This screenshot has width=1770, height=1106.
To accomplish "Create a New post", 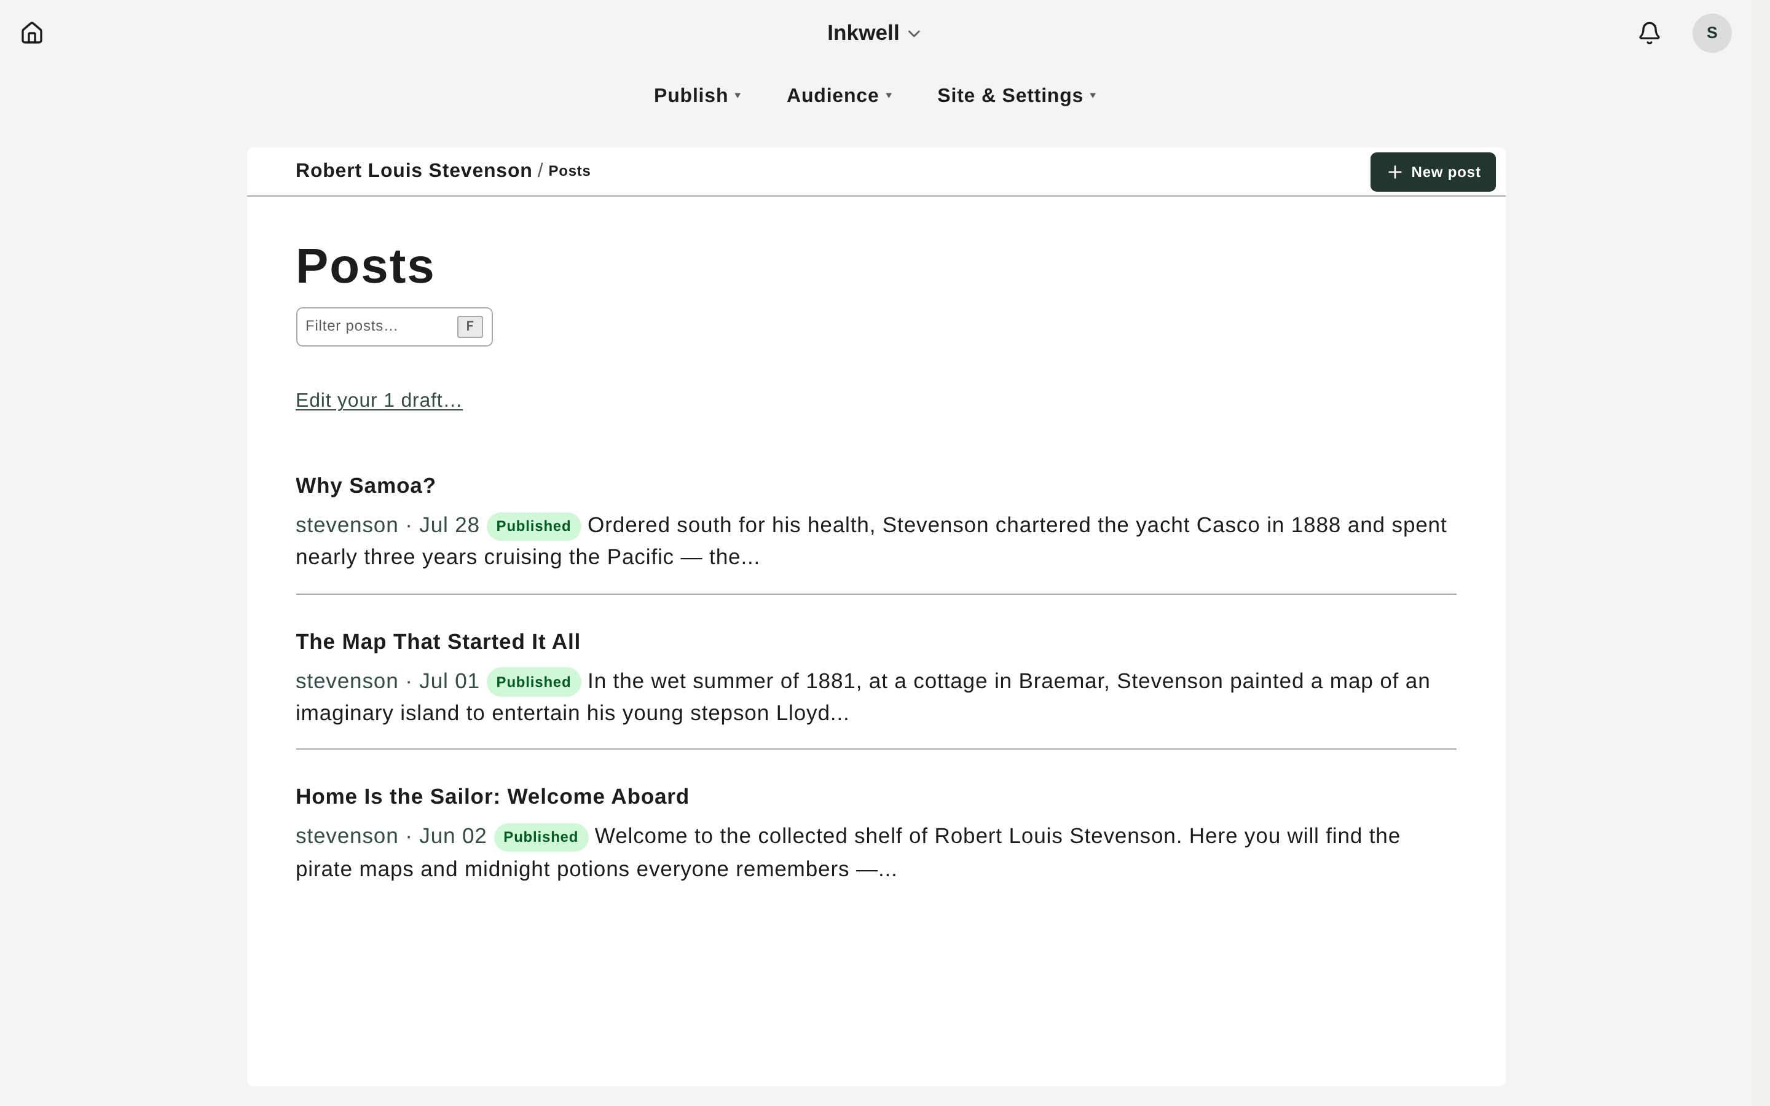I will [1432, 172].
